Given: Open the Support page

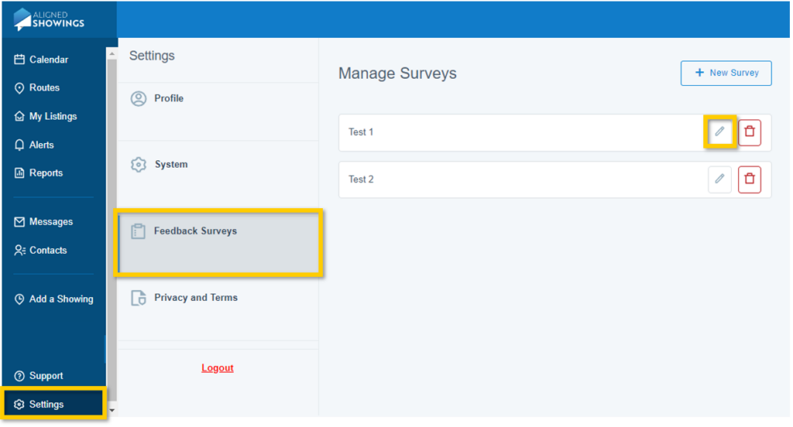Looking at the screenshot, I should point(46,376).
